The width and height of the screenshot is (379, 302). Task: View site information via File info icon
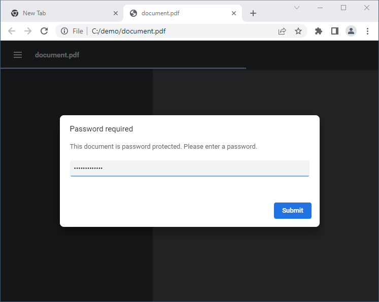[x=64, y=31]
